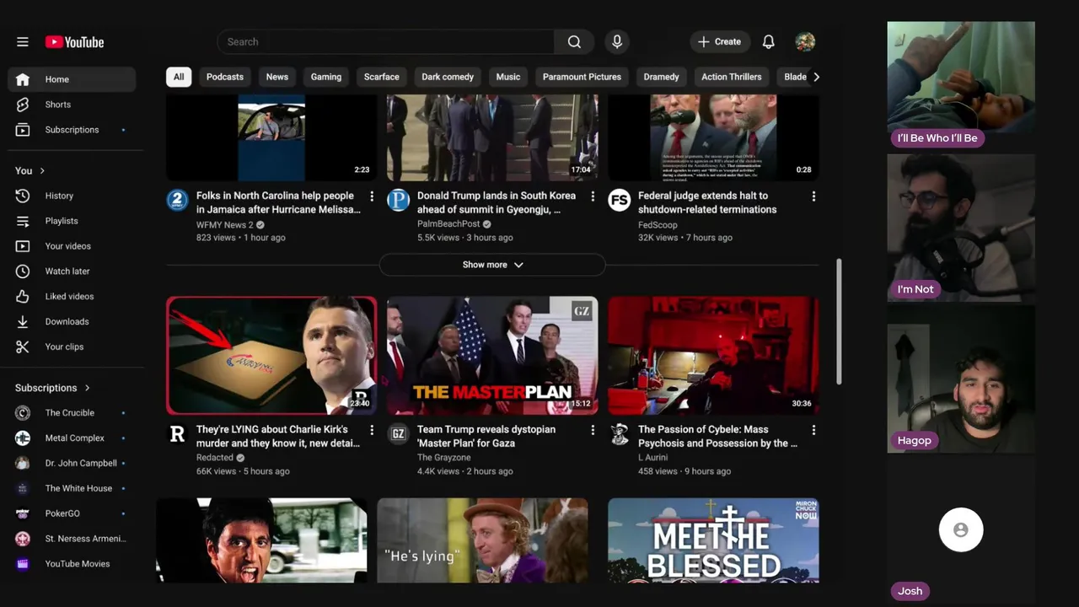The height and width of the screenshot is (607, 1079).
Task: Expand news shelf with Show more
Action: pos(492,265)
